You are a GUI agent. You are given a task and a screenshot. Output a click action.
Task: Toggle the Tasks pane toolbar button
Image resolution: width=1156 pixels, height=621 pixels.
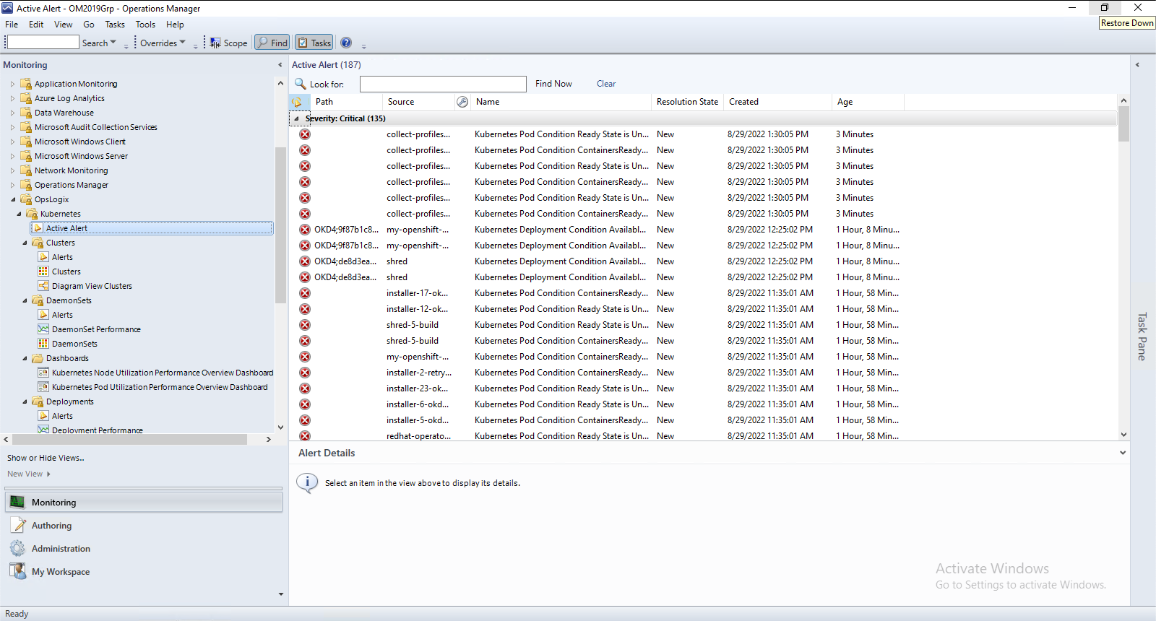(x=314, y=43)
